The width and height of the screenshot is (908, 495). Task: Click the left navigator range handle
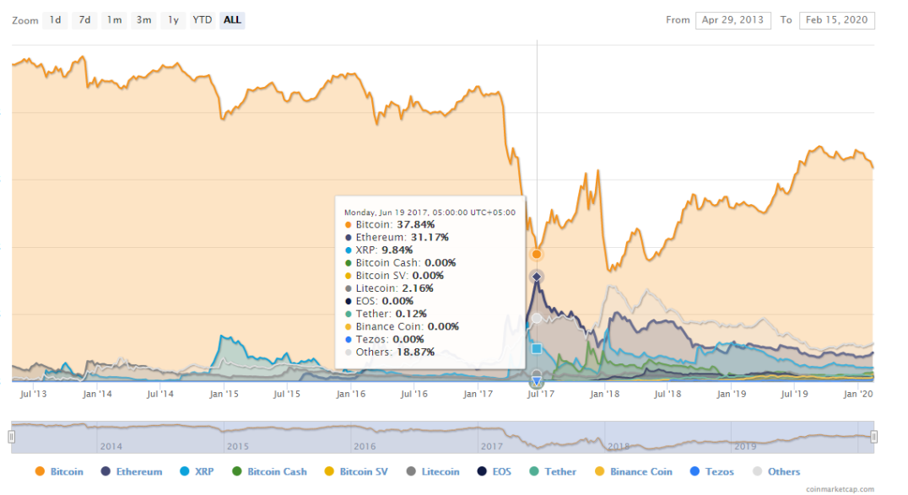coord(12,437)
